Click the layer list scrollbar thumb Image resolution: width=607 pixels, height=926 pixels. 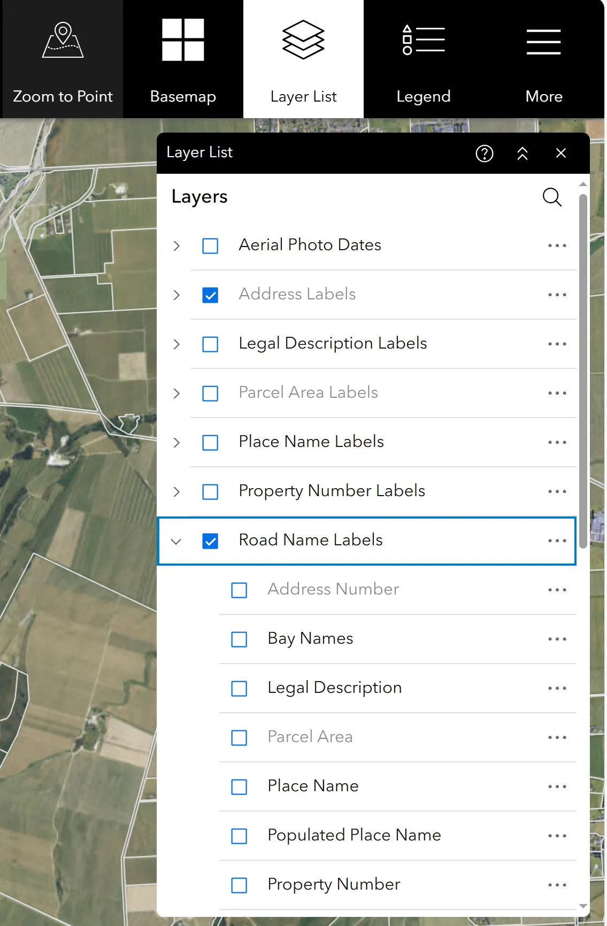coord(583,371)
